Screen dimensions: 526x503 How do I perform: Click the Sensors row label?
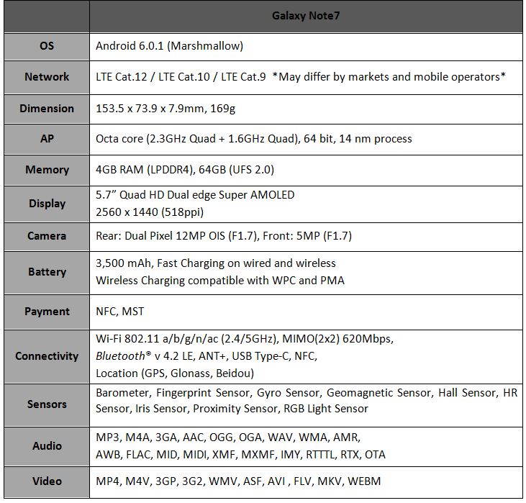pos(47,404)
